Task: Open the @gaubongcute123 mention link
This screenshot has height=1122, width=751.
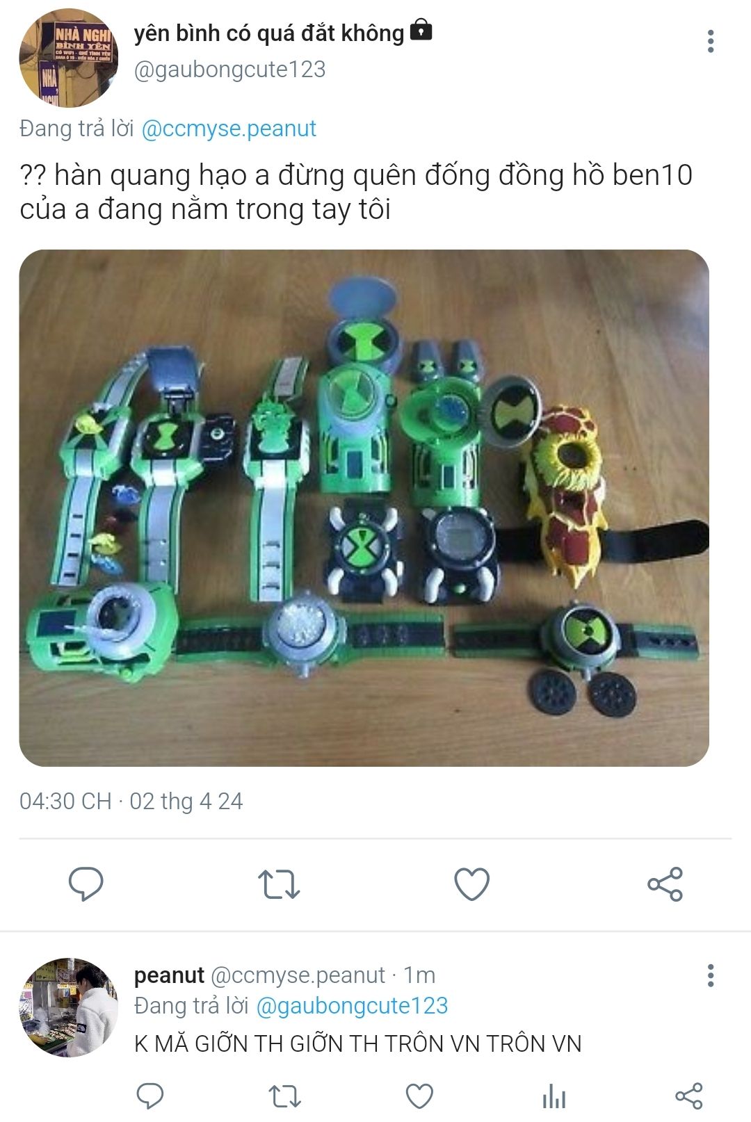Action: tap(352, 1006)
